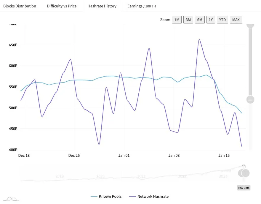Viewport: 261px width, 204px height.
Task: Click the Zoom label text
Action: (165, 20)
